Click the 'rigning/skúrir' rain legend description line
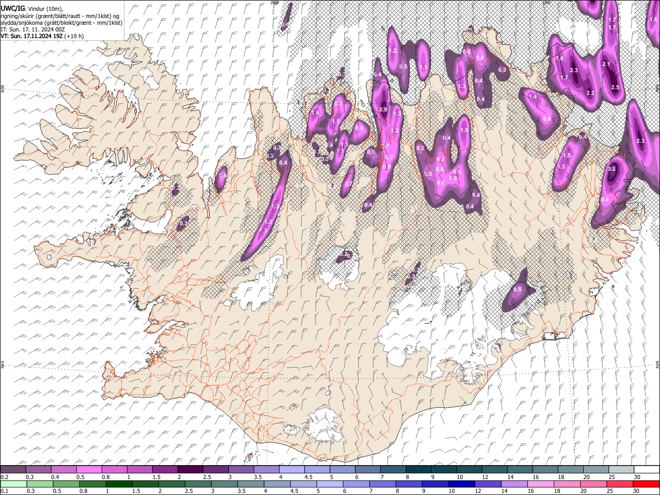 (x=59, y=16)
